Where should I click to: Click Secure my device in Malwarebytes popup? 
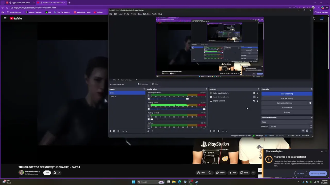click(x=318, y=173)
